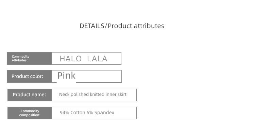Click the words Product attributes in heading
Screen dimensions: 255x124
click(136, 26)
